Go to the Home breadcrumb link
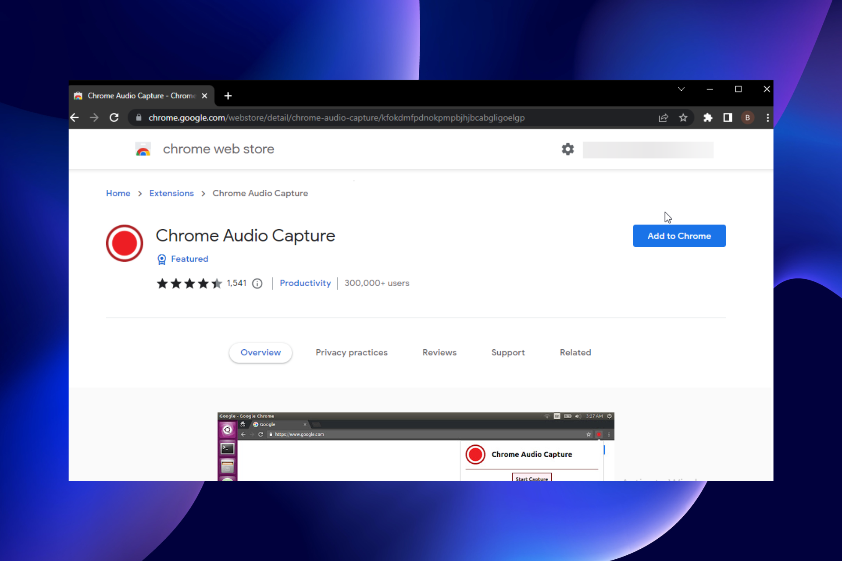Screen dimensions: 842x561 point(118,193)
